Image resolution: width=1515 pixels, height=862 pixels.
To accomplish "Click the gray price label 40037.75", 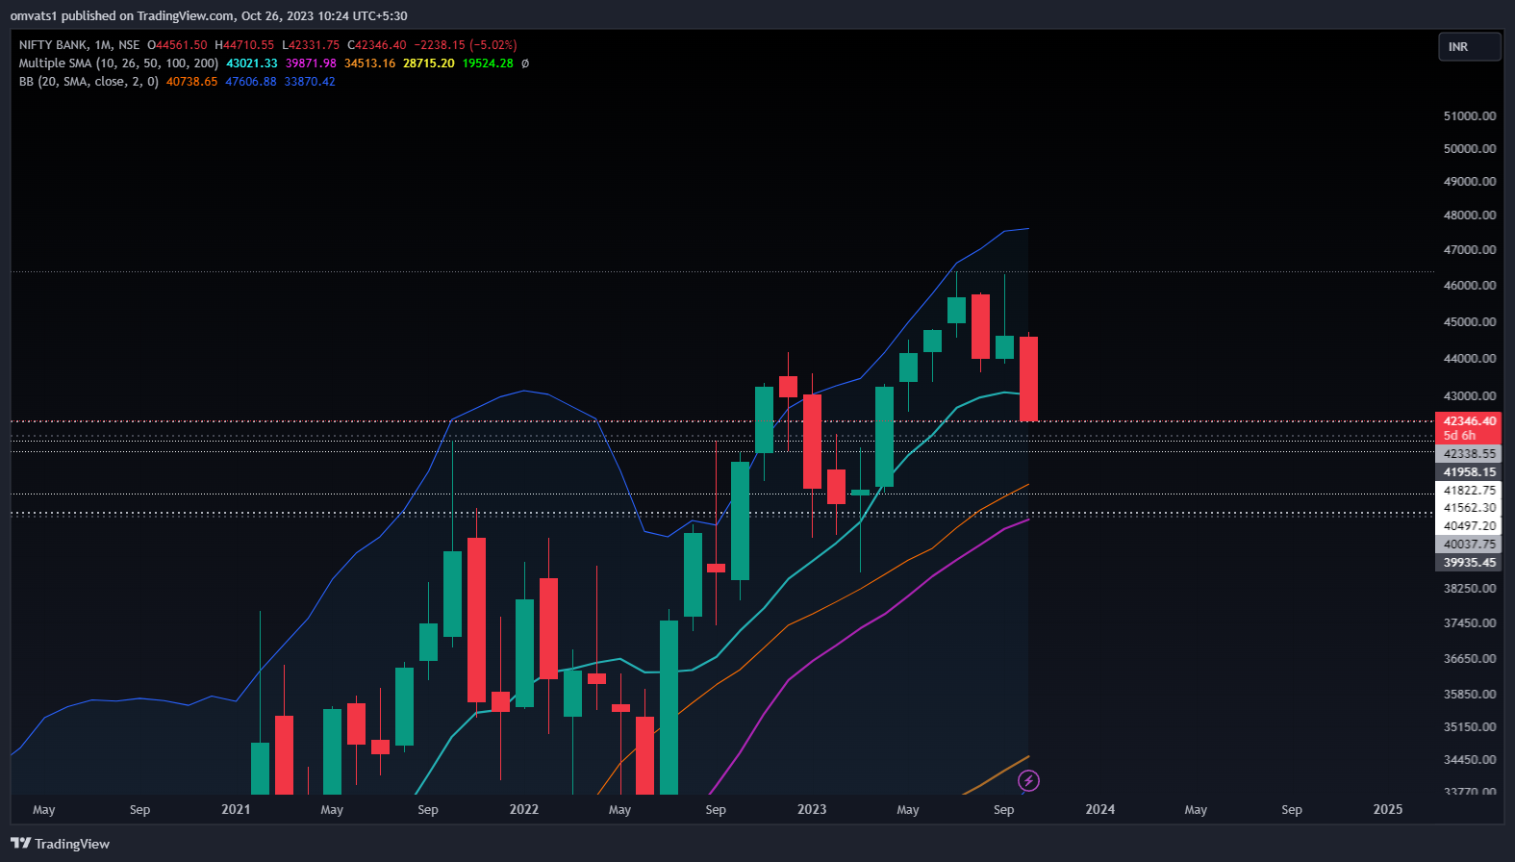I will [x=1469, y=545].
